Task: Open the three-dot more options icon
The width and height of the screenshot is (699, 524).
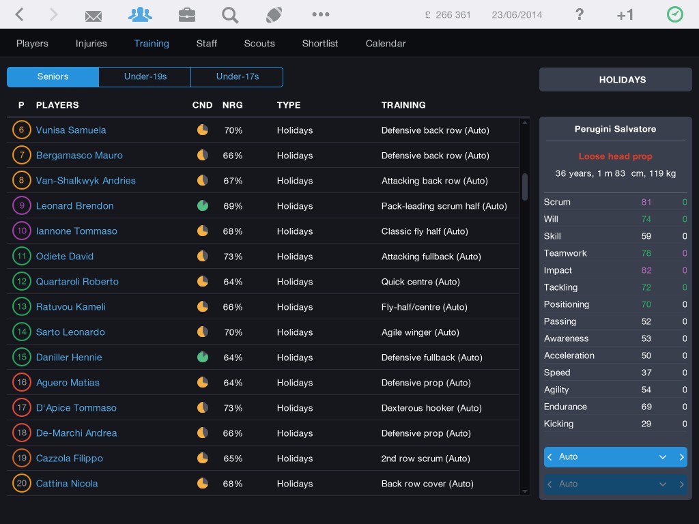Action: [320, 14]
